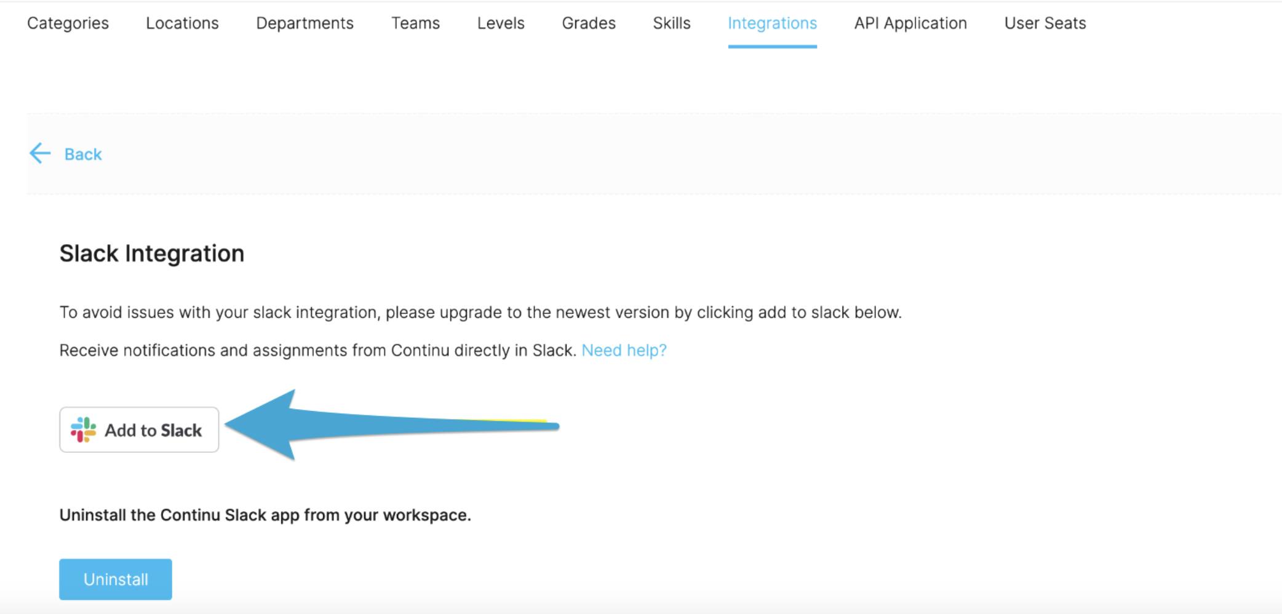The height and width of the screenshot is (614, 1282).
Task: Go to the User Seats tab
Action: coord(1045,23)
